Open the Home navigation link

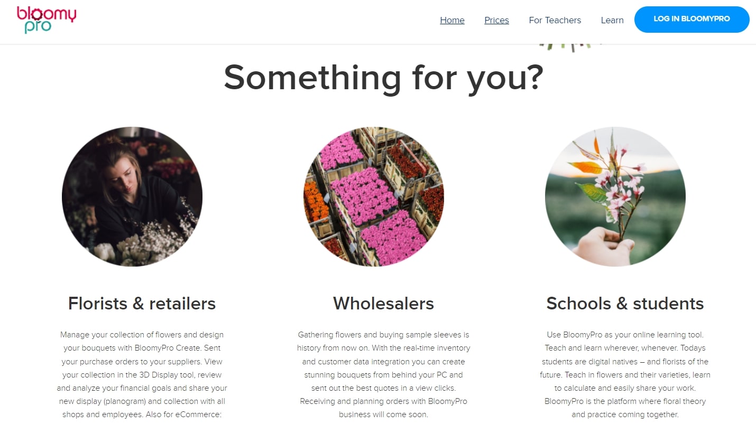click(452, 20)
